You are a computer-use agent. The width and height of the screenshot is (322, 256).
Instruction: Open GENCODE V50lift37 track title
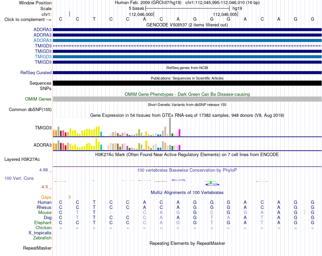click(x=187, y=25)
